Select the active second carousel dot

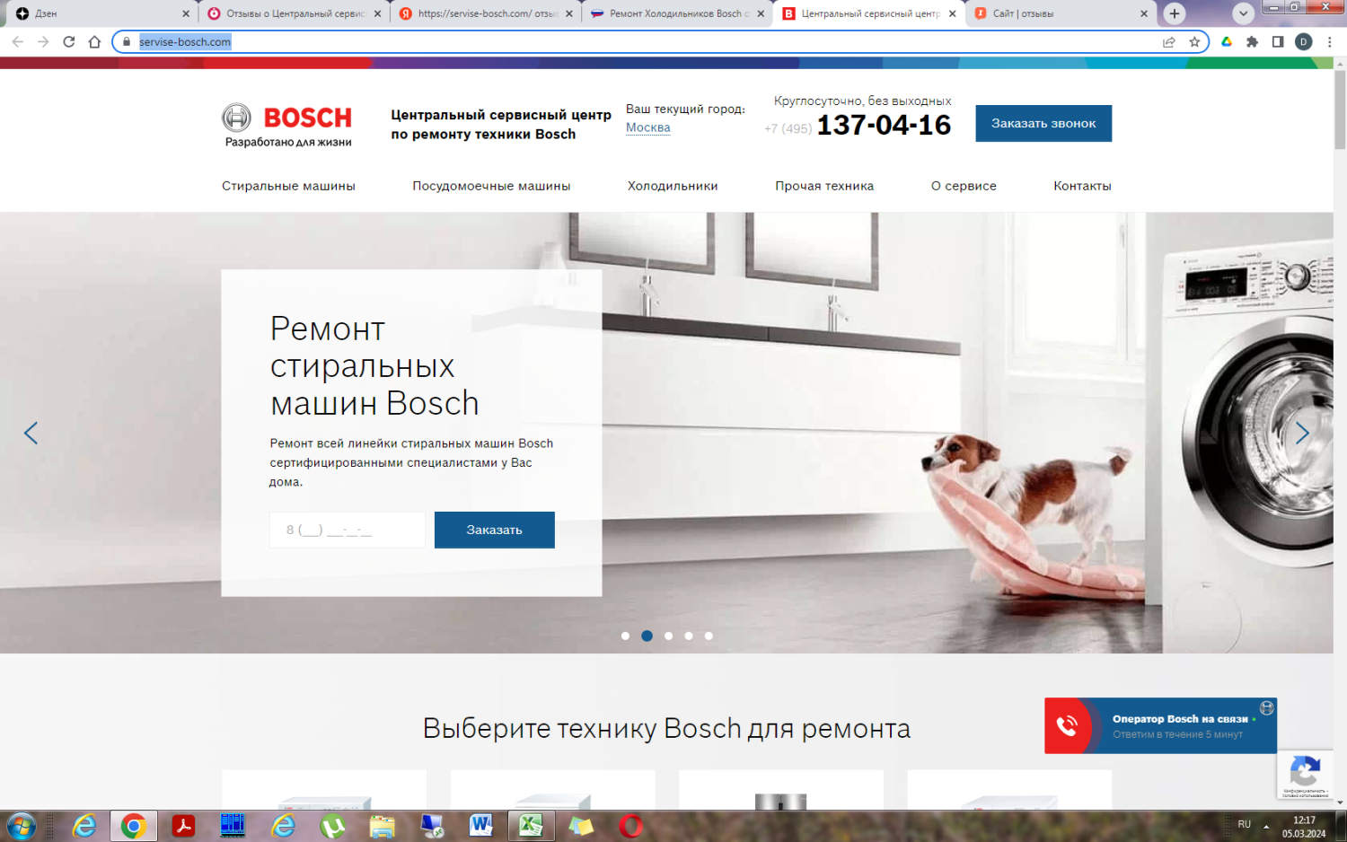(x=647, y=636)
